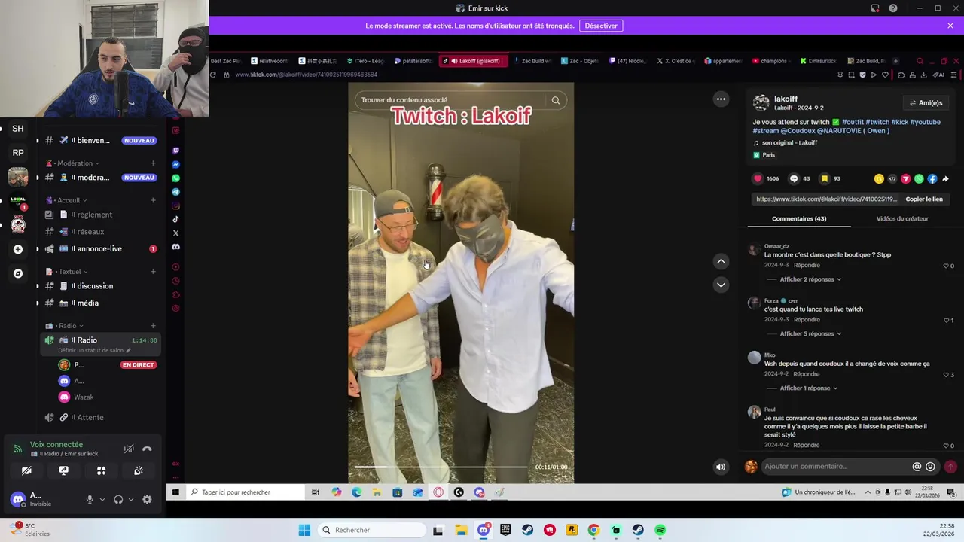The height and width of the screenshot is (542, 964).
Task: Toggle Discord camera on or off
Action: point(26,471)
